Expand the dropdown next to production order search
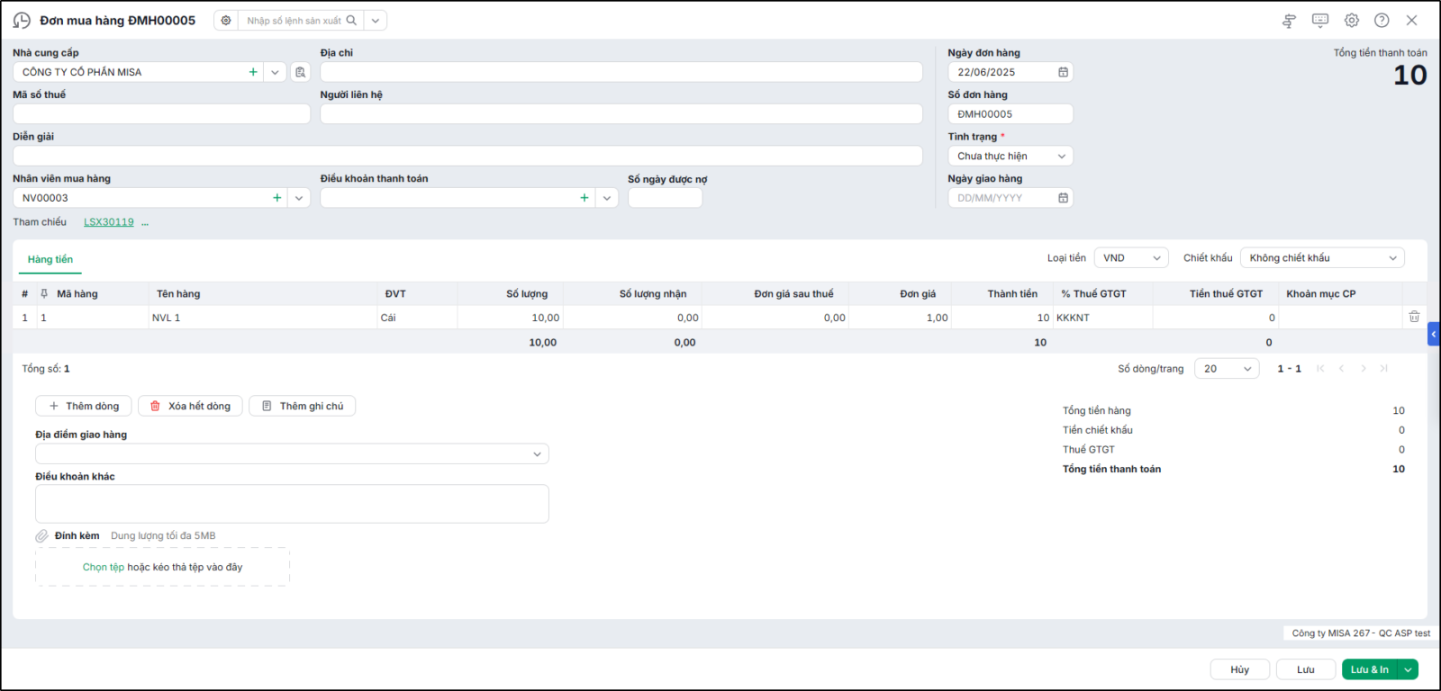 tap(376, 21)
